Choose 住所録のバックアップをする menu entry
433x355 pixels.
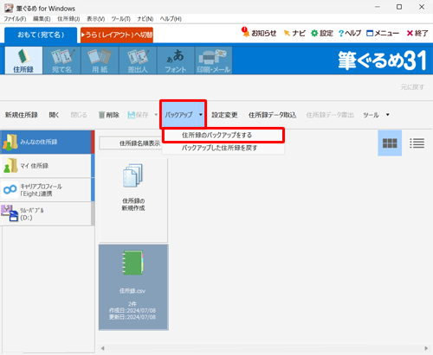click(x=223, y=135)
